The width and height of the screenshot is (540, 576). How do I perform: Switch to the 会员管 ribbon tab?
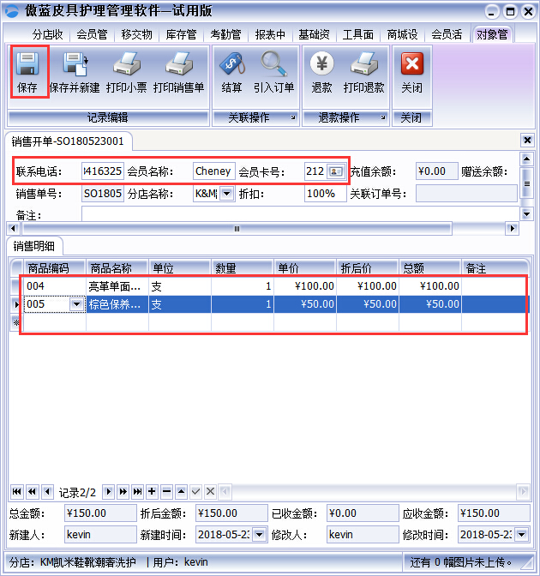[92, 35]
